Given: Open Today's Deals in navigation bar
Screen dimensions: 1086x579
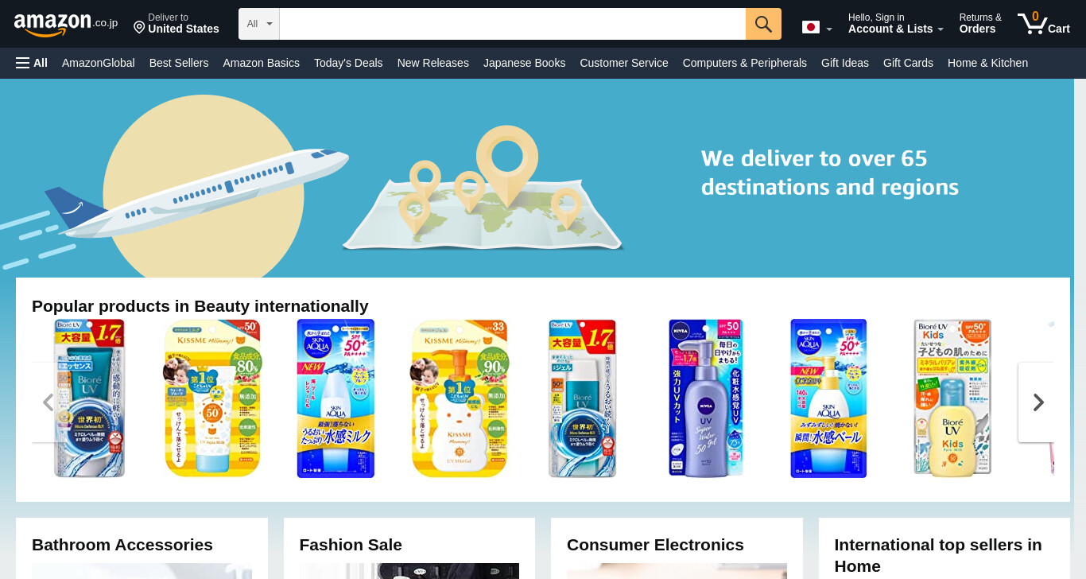Looking at the screenshot, I should coord(348,63).
